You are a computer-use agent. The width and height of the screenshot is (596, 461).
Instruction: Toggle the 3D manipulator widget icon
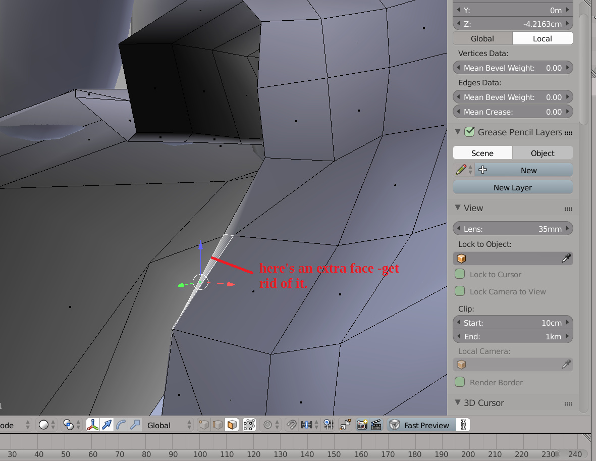pos(93,425)
